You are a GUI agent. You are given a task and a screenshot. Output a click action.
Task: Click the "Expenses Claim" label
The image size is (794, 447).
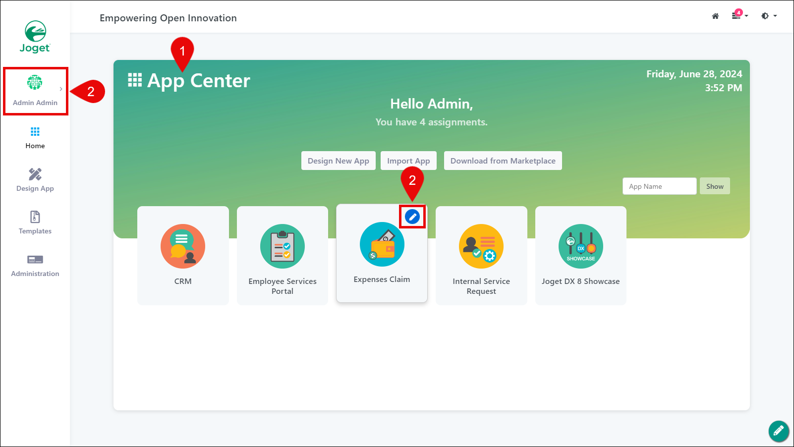click(x=382, y=279)
